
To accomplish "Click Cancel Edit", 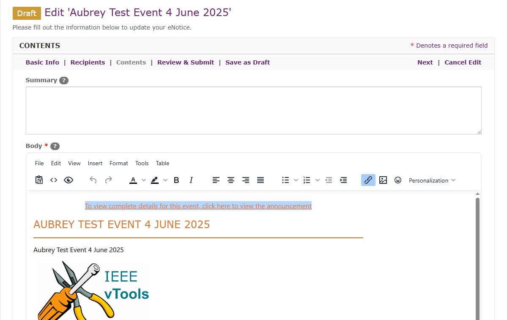I will tap(463, 62).
